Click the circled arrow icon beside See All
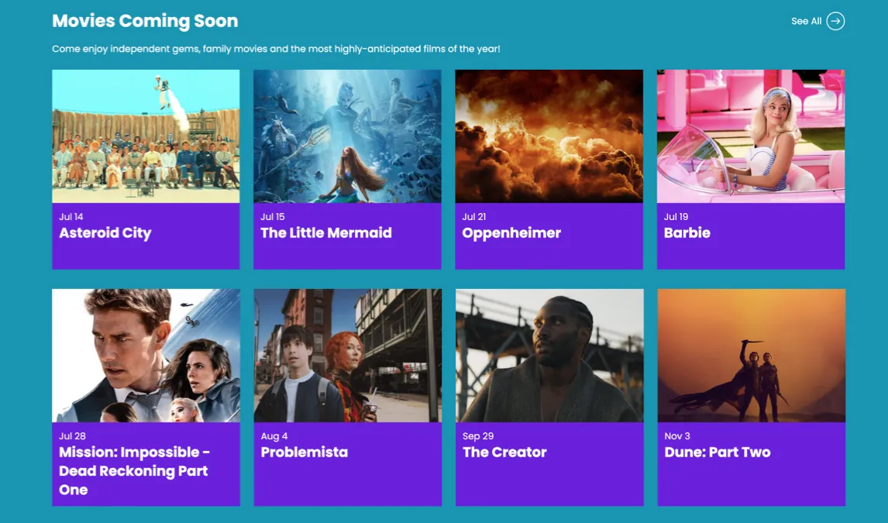The width and height of the screenshot is (888, 523). [x=835, y=21]
